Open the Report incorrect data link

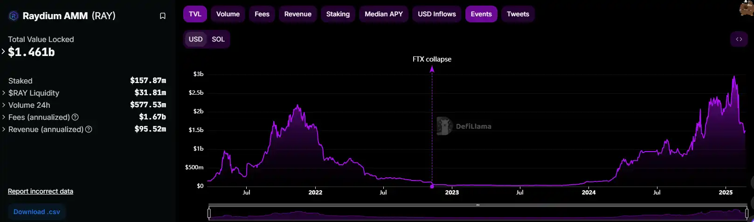point(41,191)
